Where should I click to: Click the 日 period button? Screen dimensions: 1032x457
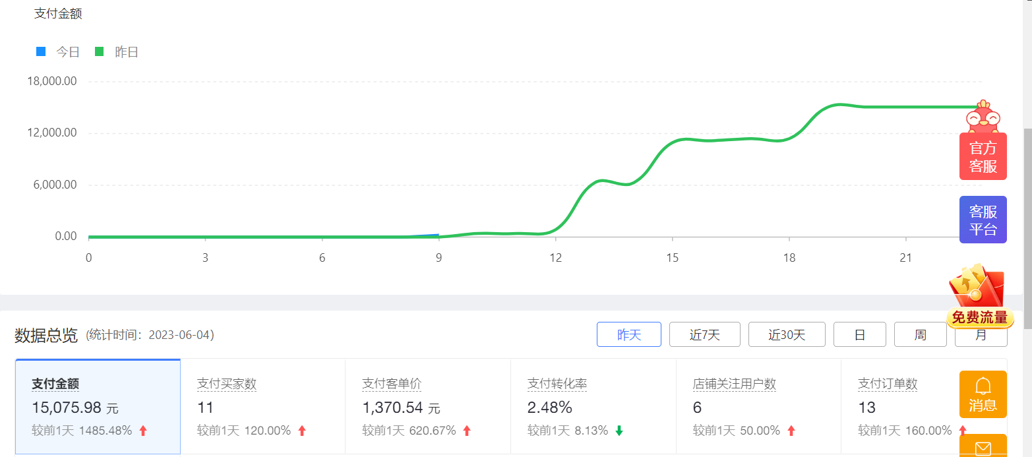859,334
